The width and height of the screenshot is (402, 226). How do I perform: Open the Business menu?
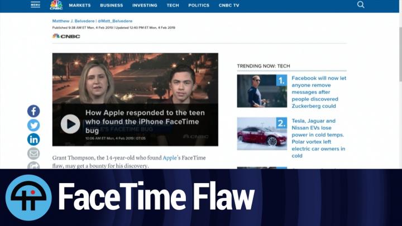tap(112, 6)
